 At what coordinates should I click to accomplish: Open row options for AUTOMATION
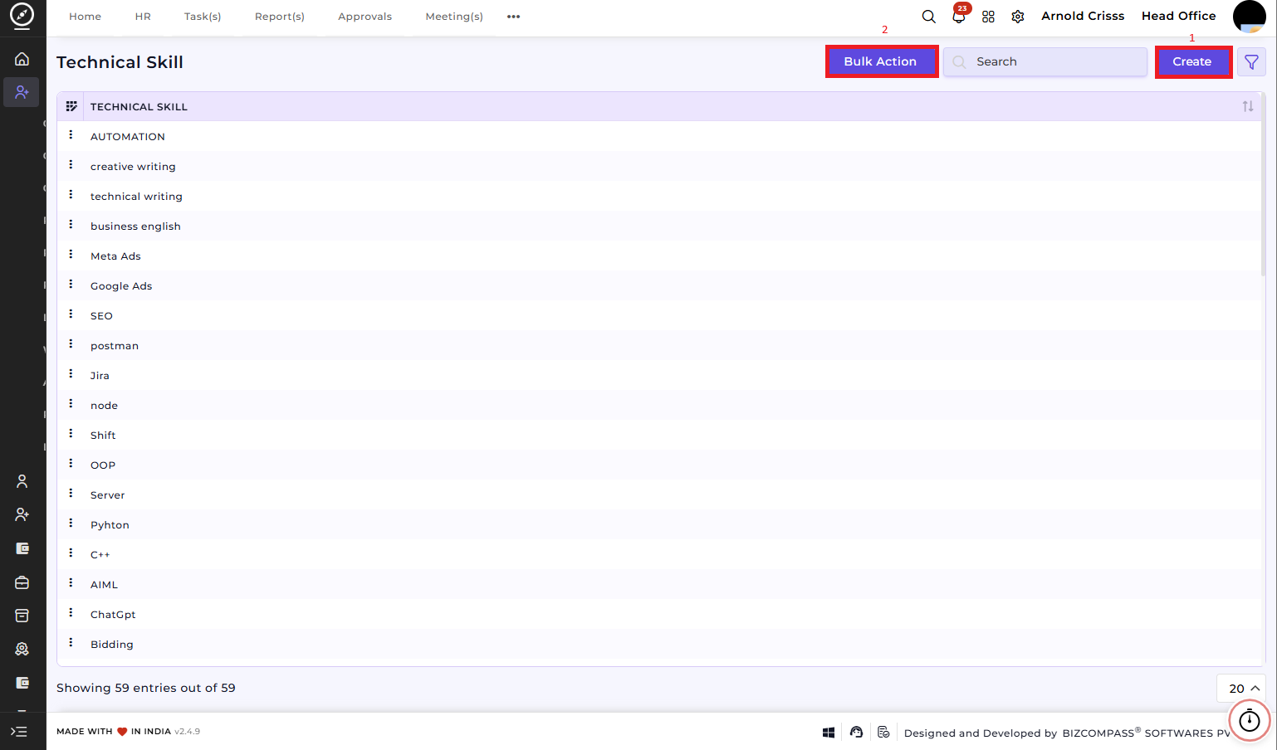pyautogui.click(x=71, y=134)
